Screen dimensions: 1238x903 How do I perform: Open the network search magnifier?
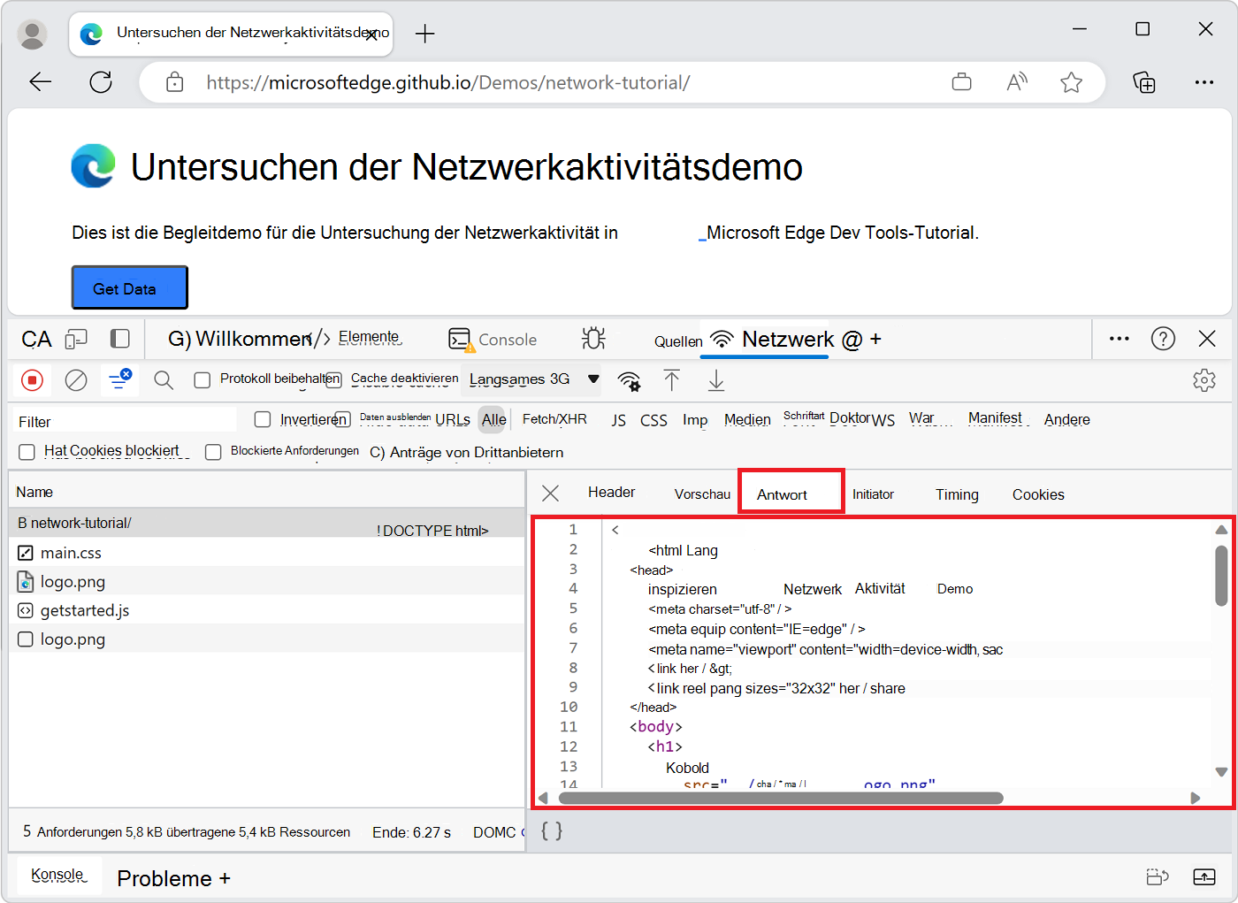[163, 380]
